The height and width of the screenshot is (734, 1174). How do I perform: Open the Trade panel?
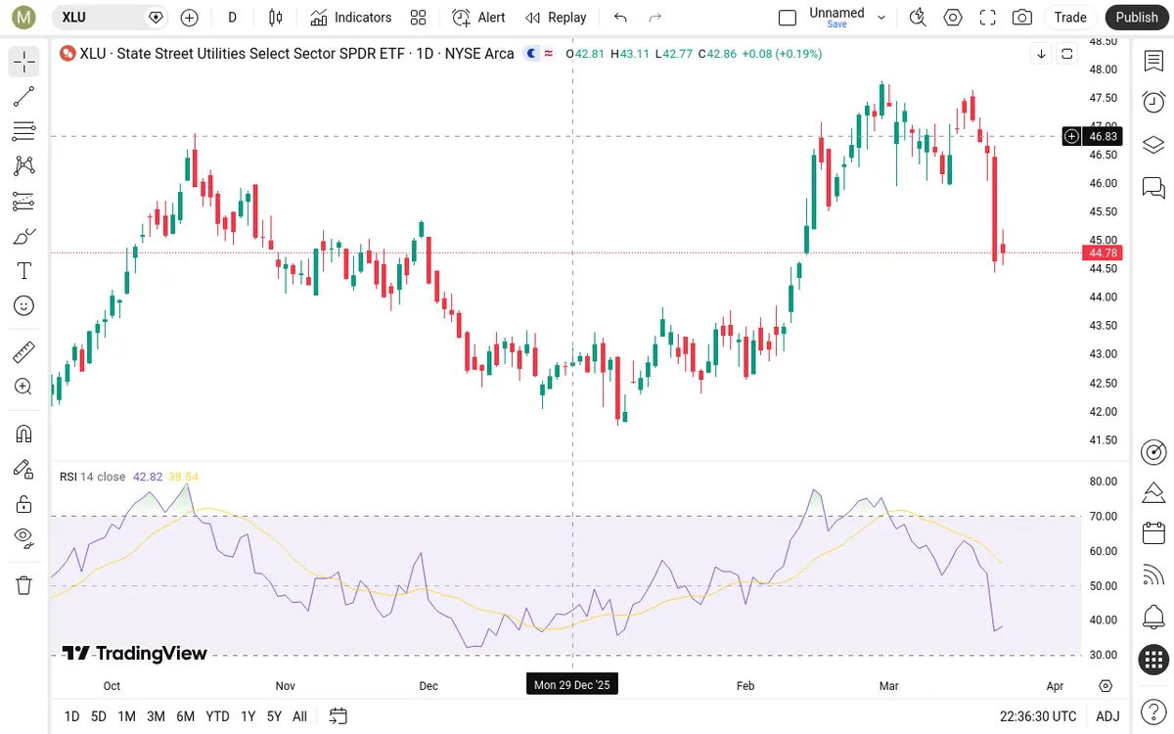tap(1070, 18)
